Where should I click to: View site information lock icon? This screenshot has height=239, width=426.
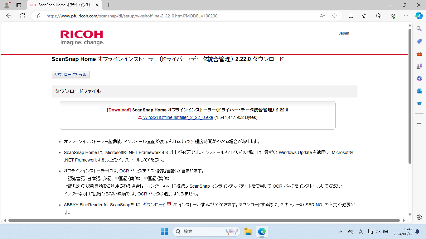pos(39,16)
